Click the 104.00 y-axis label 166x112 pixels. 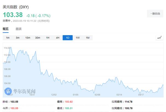tap(7, 83)
